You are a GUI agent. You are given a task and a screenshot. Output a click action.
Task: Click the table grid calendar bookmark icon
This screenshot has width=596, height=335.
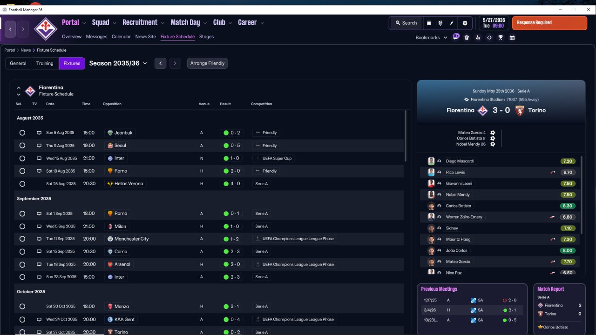[512, 38]
